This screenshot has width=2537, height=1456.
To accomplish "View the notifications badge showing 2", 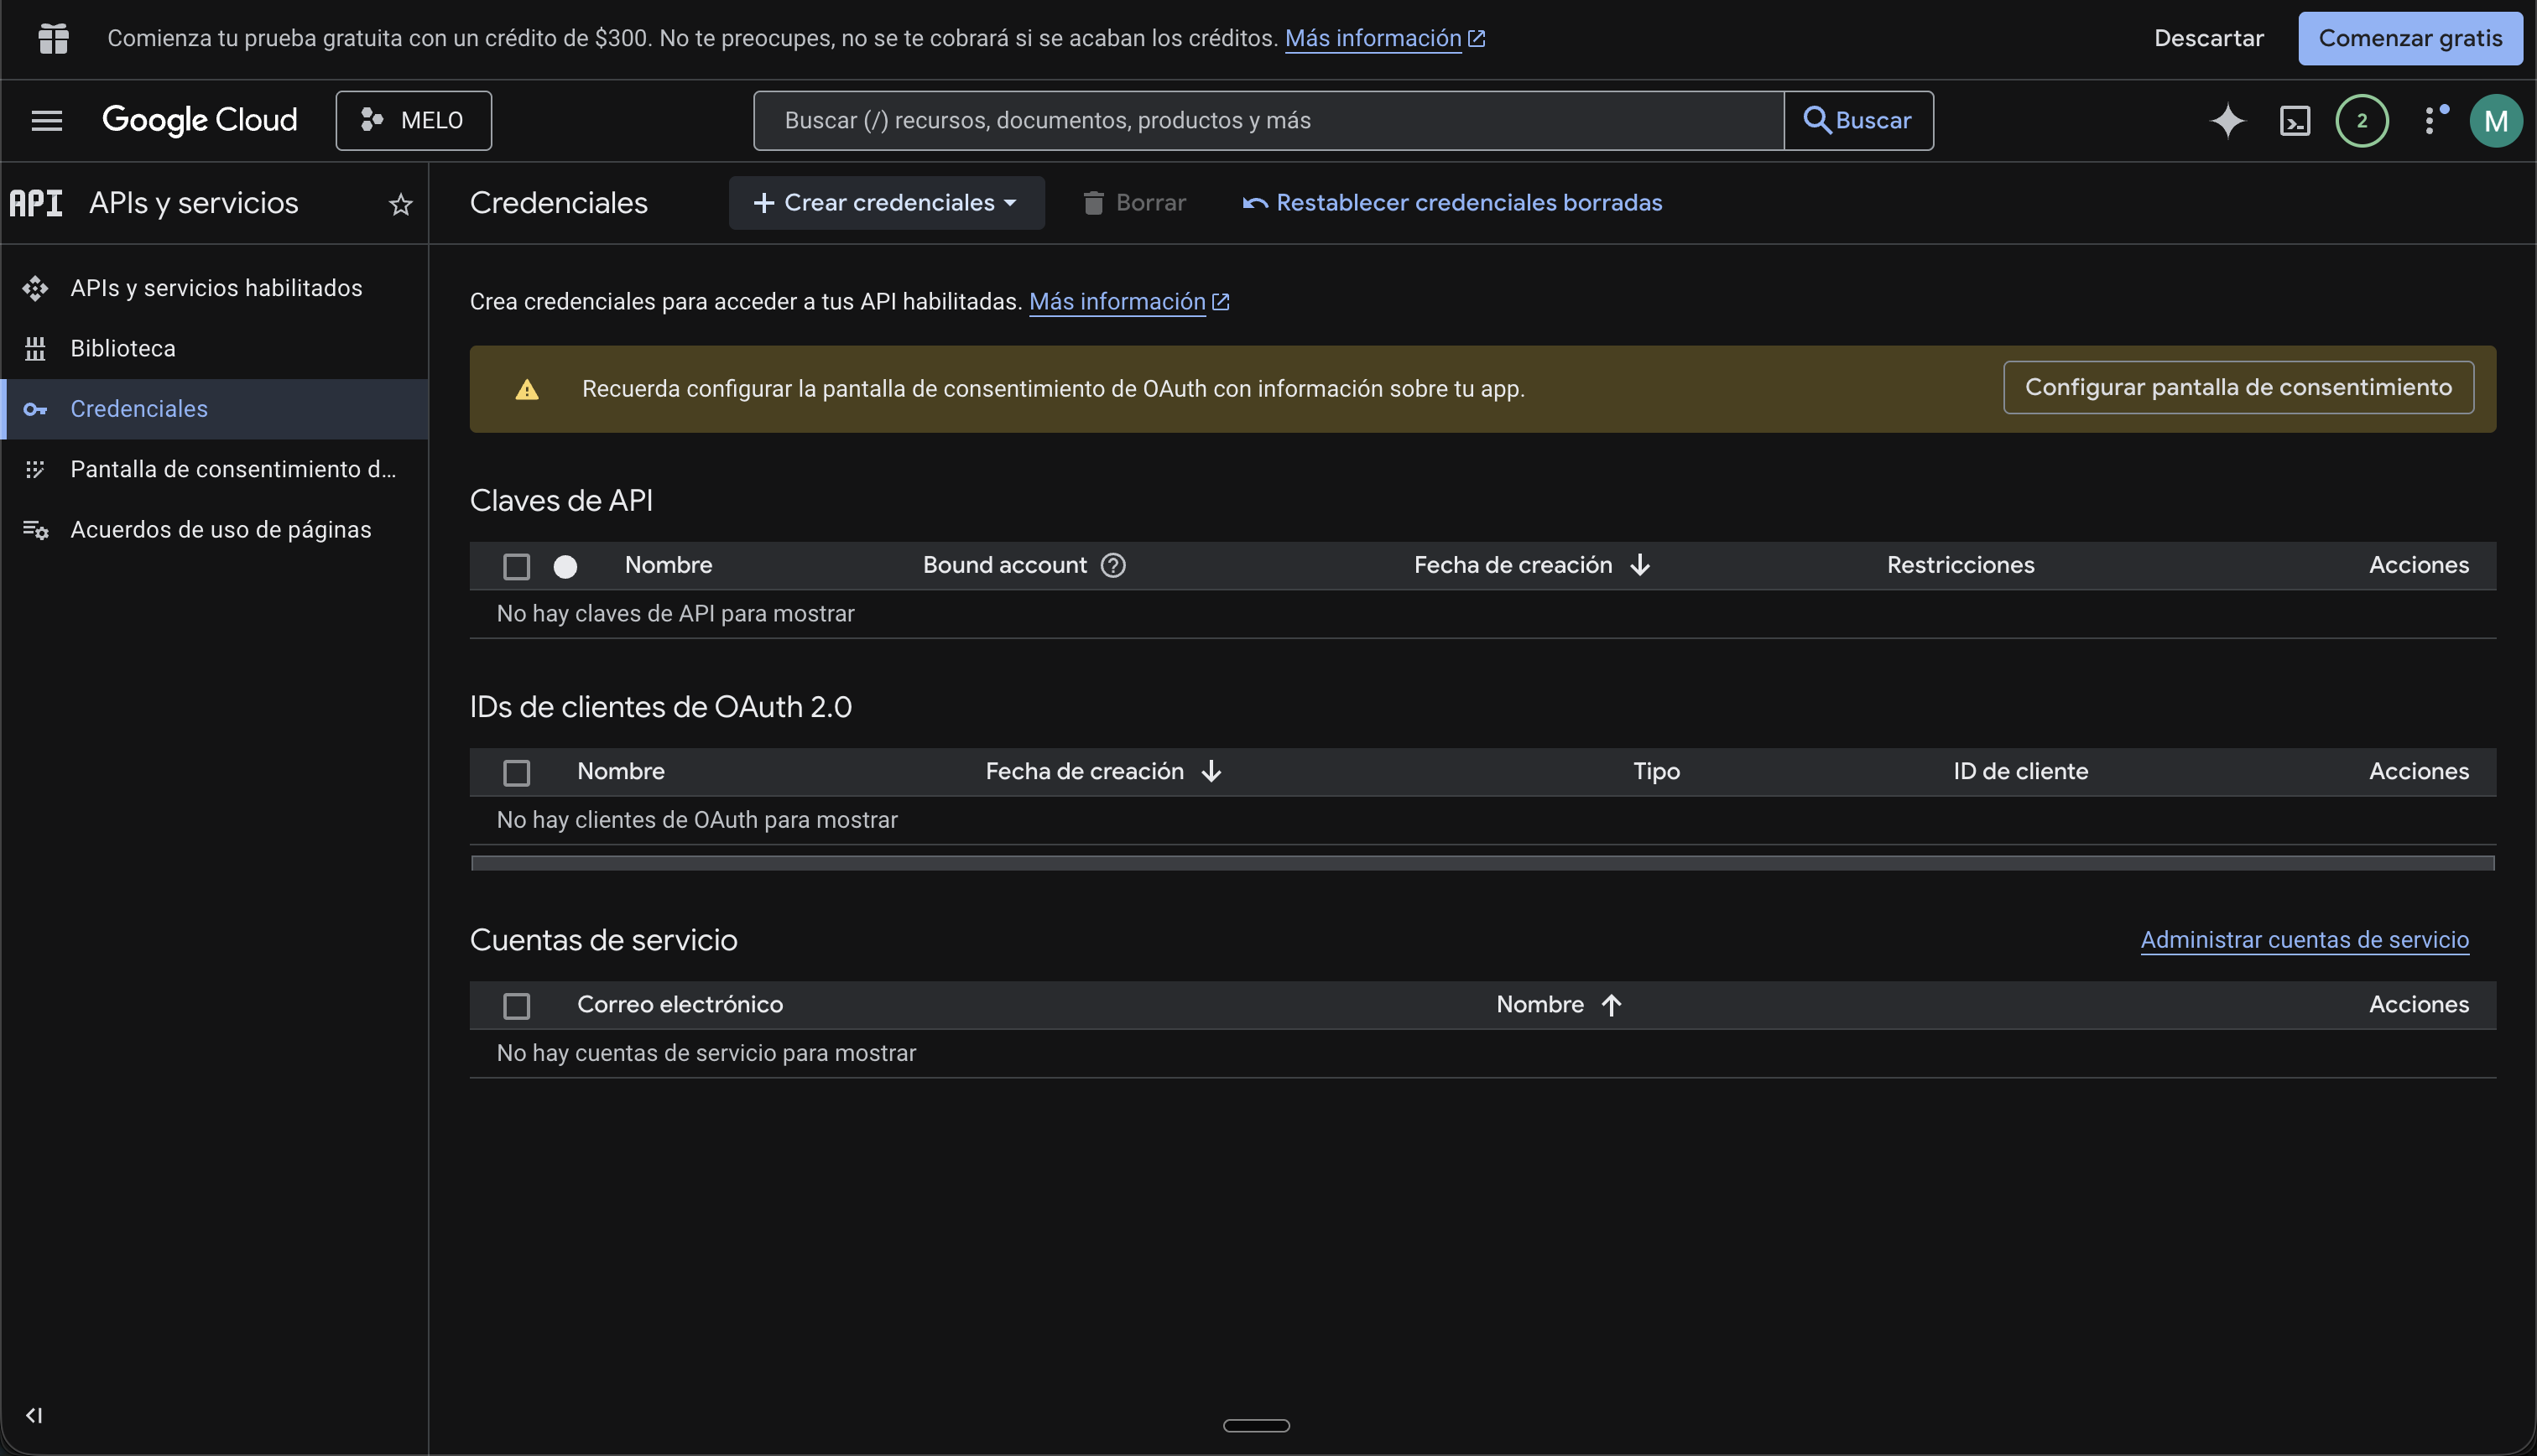I will coord(2361,120).
